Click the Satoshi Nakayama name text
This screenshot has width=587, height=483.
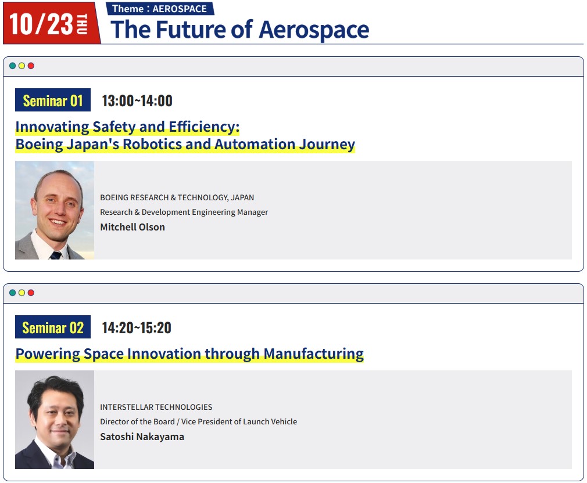tap(142, 437)
